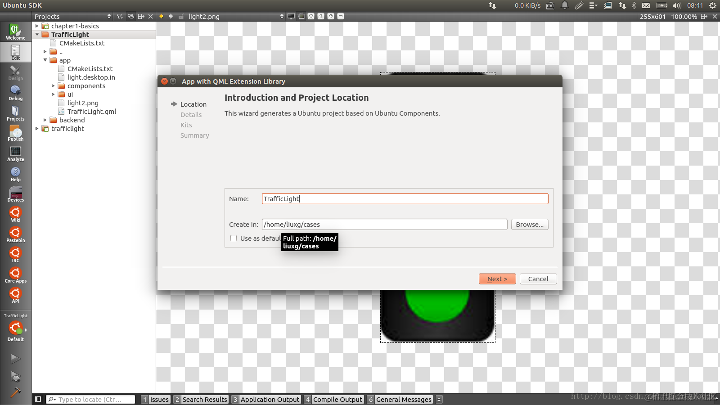
Task: Open the API documentation shortcut
Action: point(15,295)
